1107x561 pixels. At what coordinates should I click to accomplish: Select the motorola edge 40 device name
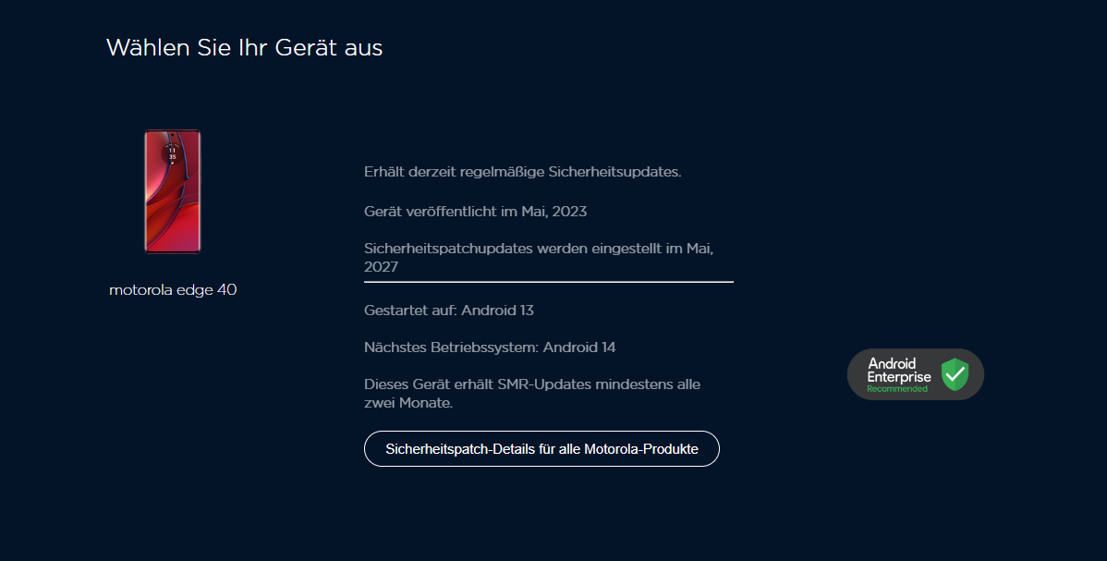tap(173, 290)
